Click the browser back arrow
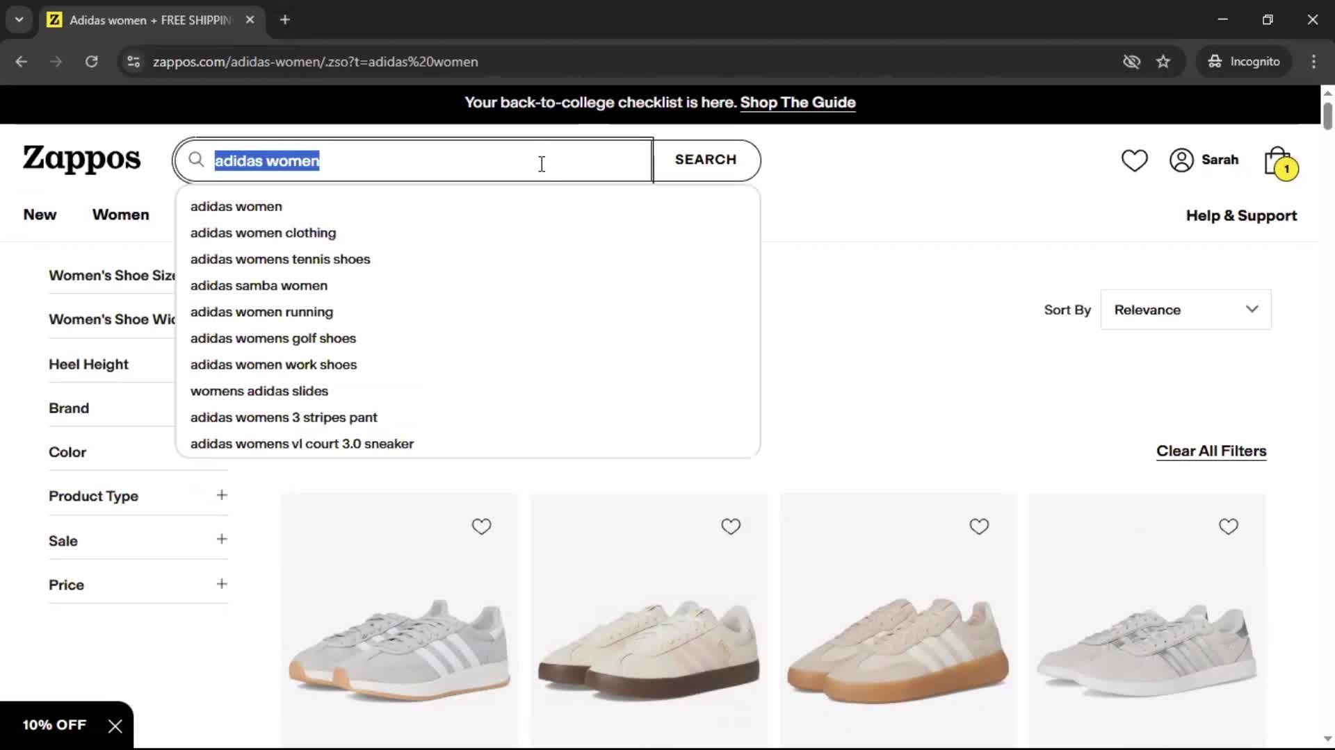Screen dimensions: 1335x750 22,62
